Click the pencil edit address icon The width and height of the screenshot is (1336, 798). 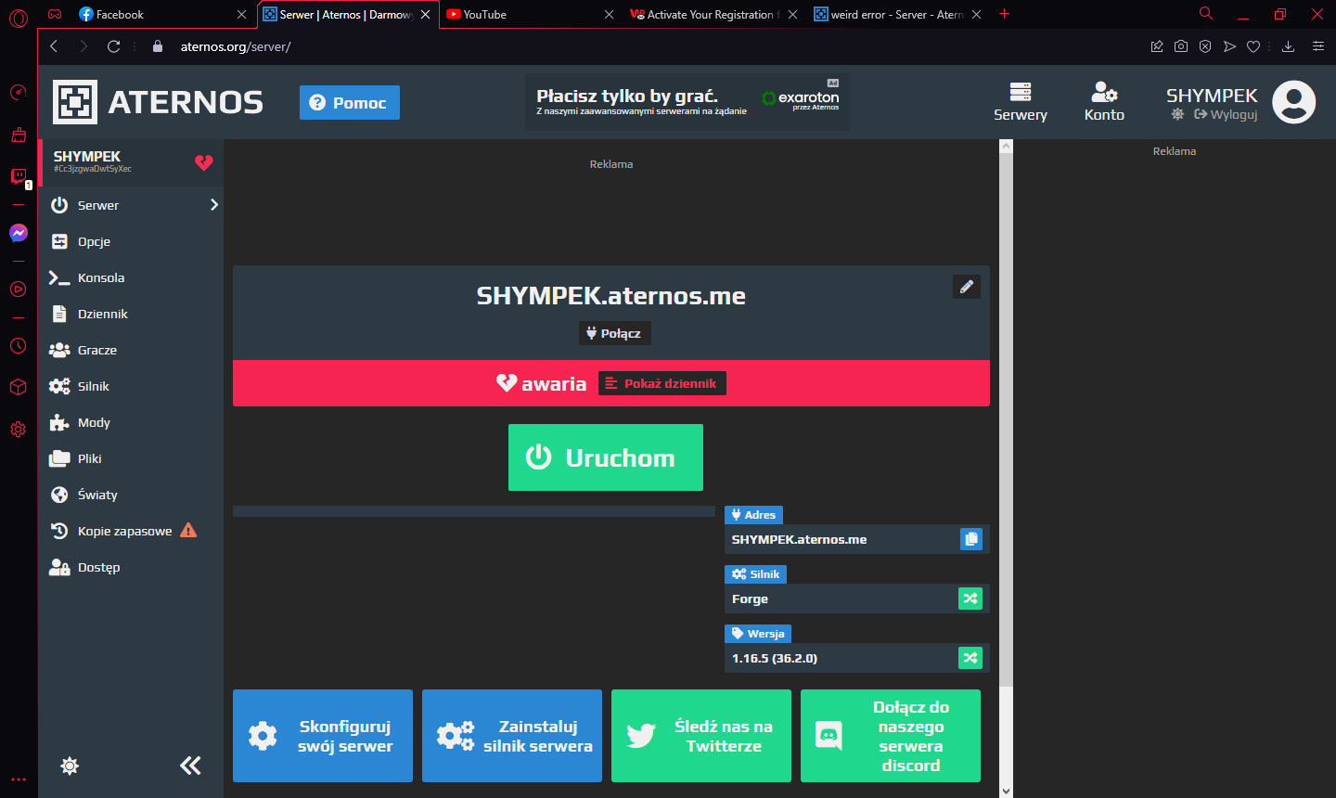(967, 287)
